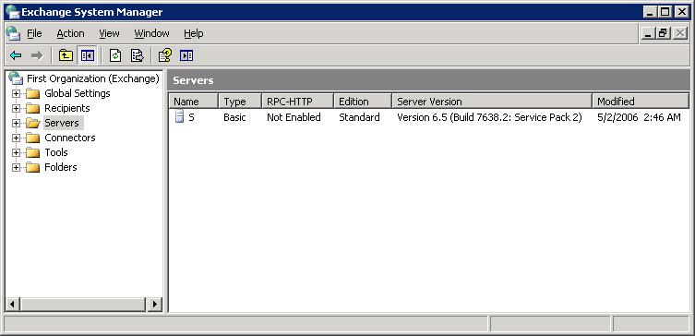
Task: Expand the Tools tree node
Action: pyautogui.click(x=16, y=152)
